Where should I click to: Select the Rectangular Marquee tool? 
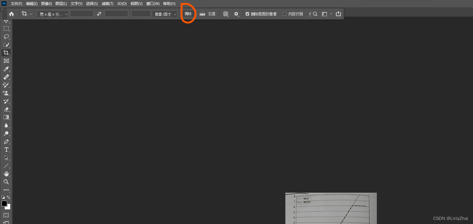pyautogui.click(x=6, y=29)
